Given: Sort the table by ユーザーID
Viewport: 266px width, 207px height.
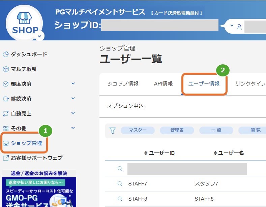Looking at the screenshot, I should coord(159,153).
